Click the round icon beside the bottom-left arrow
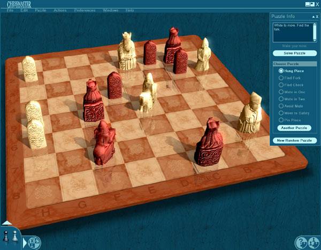Viewport: 321px width, 250px height. click(x=33, y=243)
